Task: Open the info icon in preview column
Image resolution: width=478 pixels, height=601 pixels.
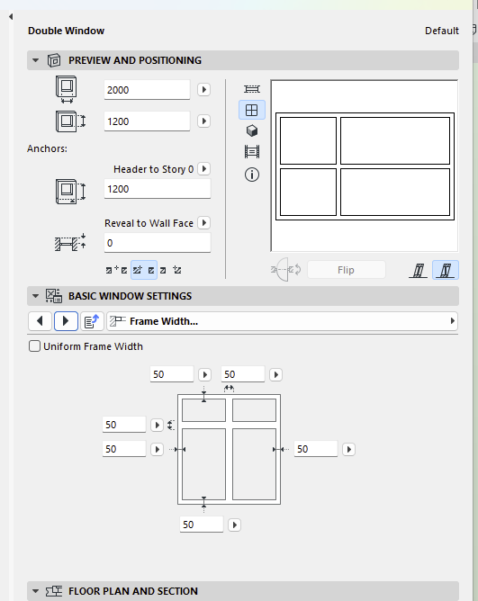Action: coord(252,175)
